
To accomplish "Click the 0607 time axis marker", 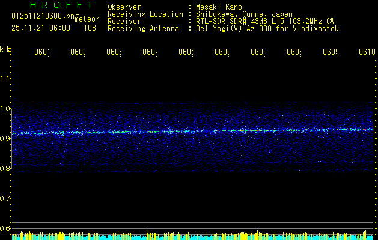I will point(258,52).
